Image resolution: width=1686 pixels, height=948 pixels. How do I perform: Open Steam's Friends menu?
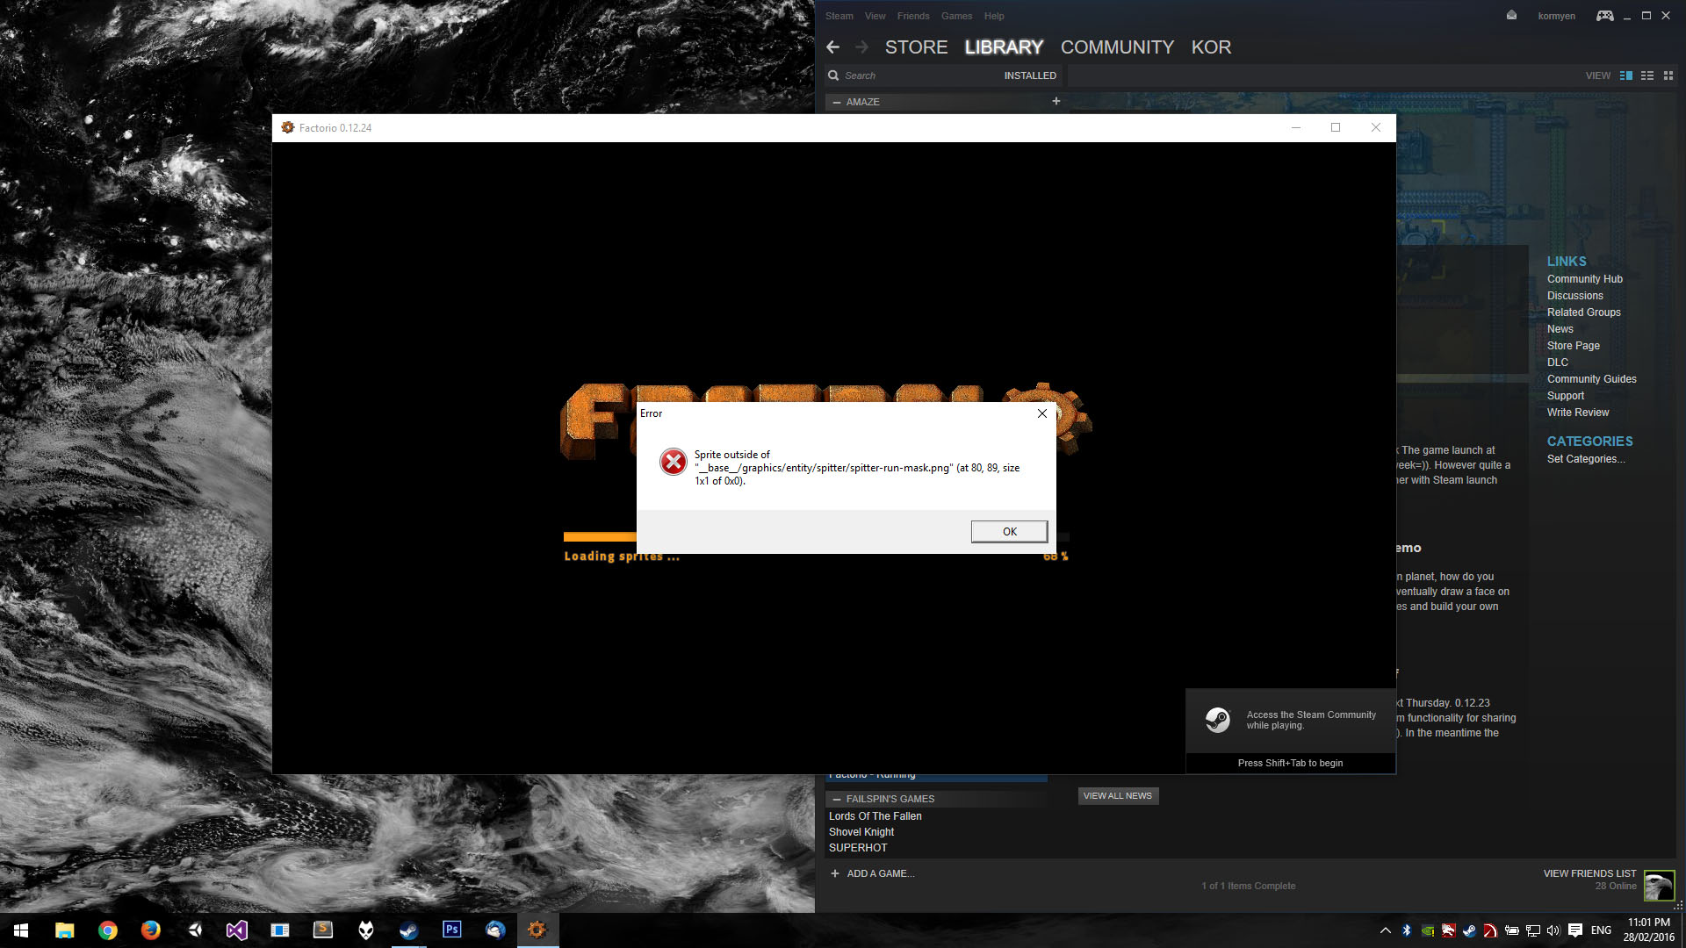(913, 16)
